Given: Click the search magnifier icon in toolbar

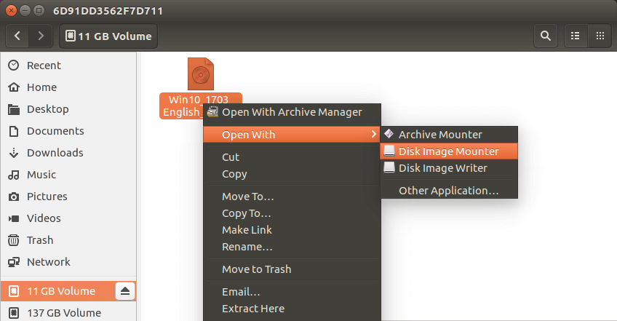Looking at the screenshot, I should tap(544, 35).
